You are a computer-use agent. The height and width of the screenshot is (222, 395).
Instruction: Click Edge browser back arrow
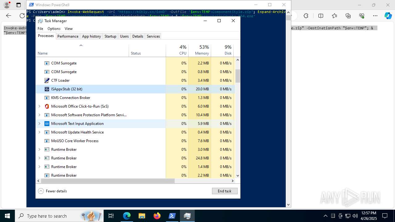9,16
